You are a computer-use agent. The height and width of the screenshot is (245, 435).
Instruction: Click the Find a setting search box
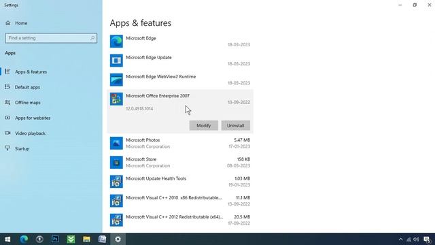(x=51, y=38)
